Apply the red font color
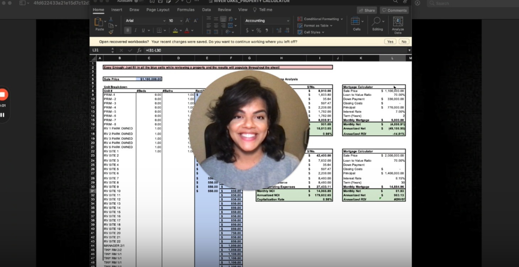 coord(187,31)
